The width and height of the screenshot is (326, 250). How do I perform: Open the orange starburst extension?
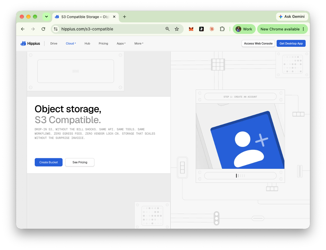tap(212, 29)
